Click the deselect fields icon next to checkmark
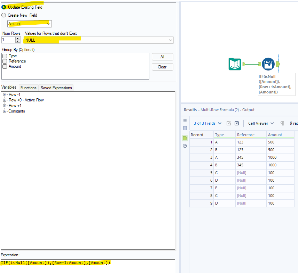The height and width of the screenshot is (273, 298). [236, 123]
